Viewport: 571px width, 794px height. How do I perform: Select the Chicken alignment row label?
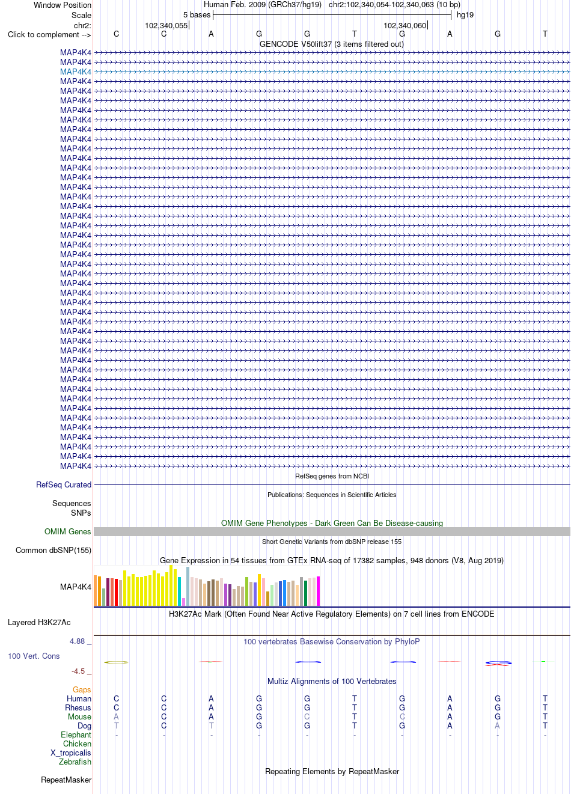point(77,744)
